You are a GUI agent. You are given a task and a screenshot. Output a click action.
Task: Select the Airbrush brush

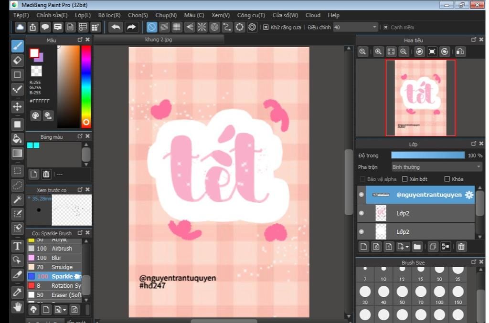[54, 249]
